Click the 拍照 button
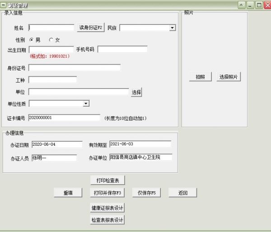Image resolution: width=271 pixels, height=232 pixels. click(200, 77)
